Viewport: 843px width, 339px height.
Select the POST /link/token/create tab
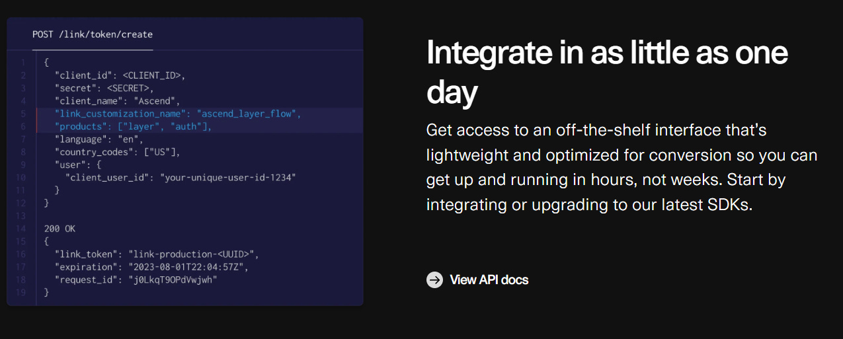pos(93,34)
